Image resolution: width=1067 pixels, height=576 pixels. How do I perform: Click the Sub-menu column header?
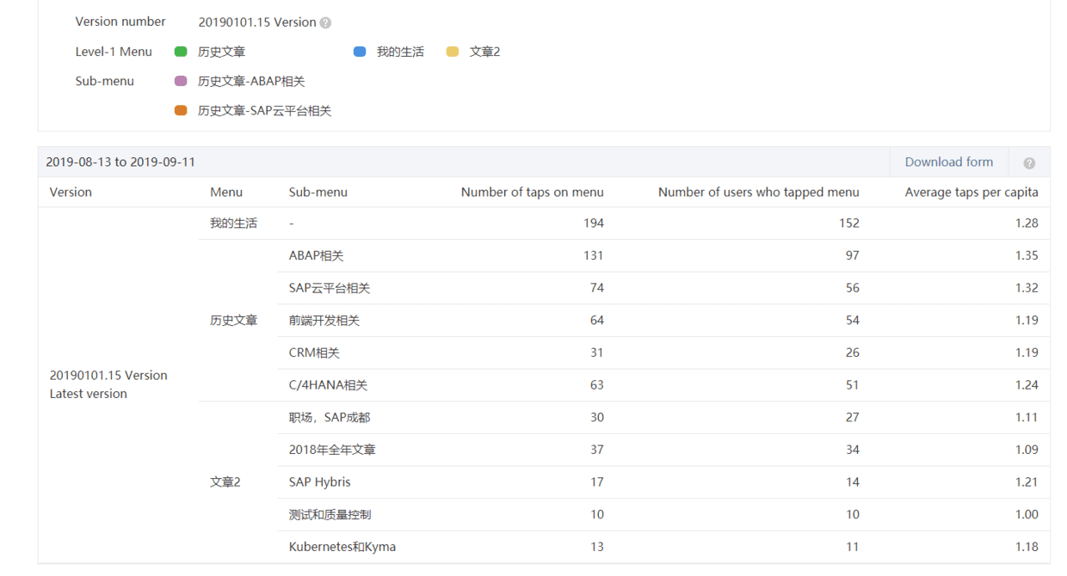(x=318, y=192)
